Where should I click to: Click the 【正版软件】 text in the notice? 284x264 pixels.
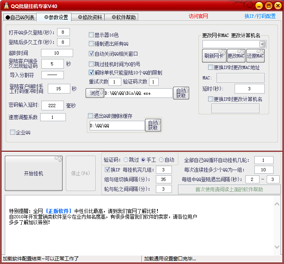tap(58, 211)
